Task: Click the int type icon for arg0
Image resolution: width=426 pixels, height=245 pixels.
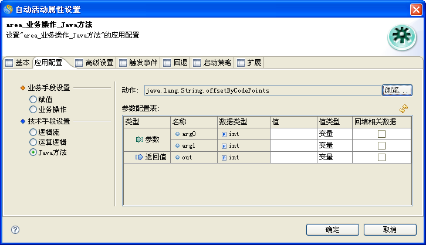Action: coord(224,134)
